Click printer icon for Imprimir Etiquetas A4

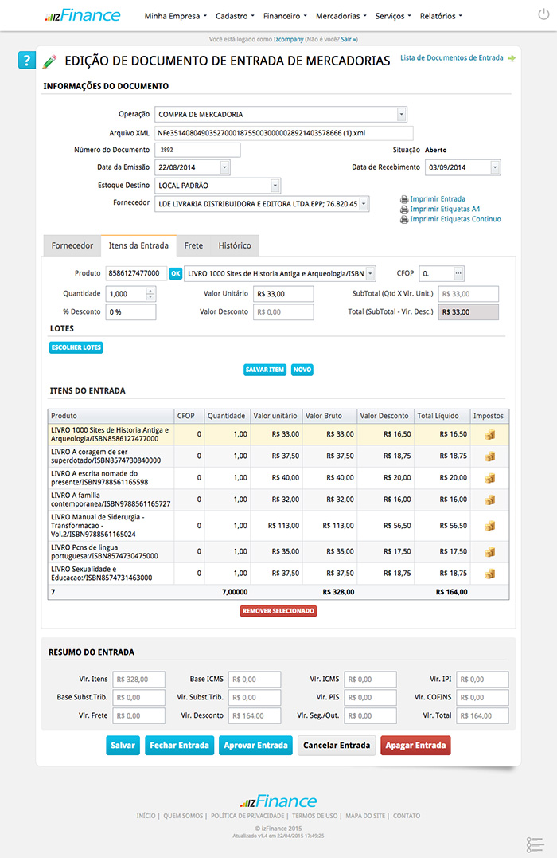pos(404,209)
